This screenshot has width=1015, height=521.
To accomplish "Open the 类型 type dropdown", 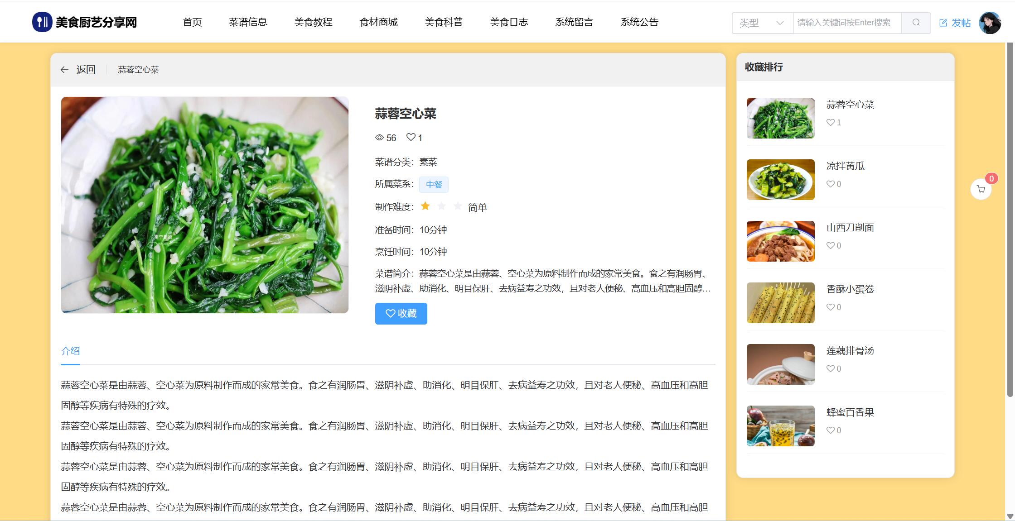I will click(756, 23).
